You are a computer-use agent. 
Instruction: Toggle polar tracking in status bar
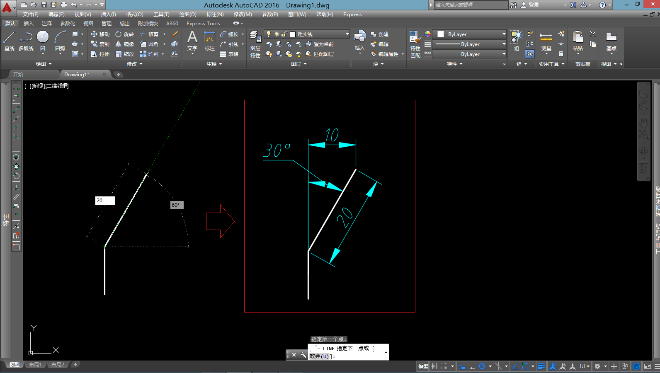(x=482, y=366)
